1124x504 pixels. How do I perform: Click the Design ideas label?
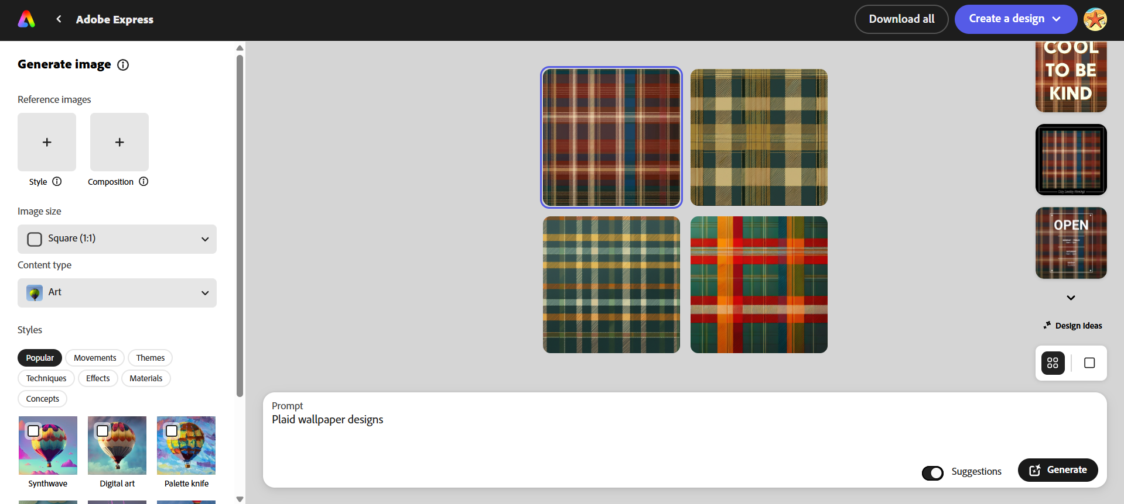tap(1078, 326)
